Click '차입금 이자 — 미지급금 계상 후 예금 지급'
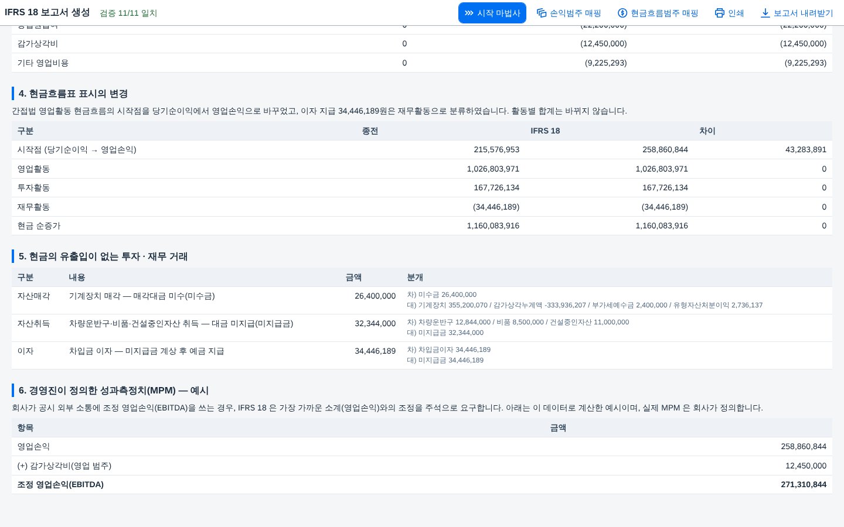The width and height of the screenshot is (844, 527). (147, 351)
